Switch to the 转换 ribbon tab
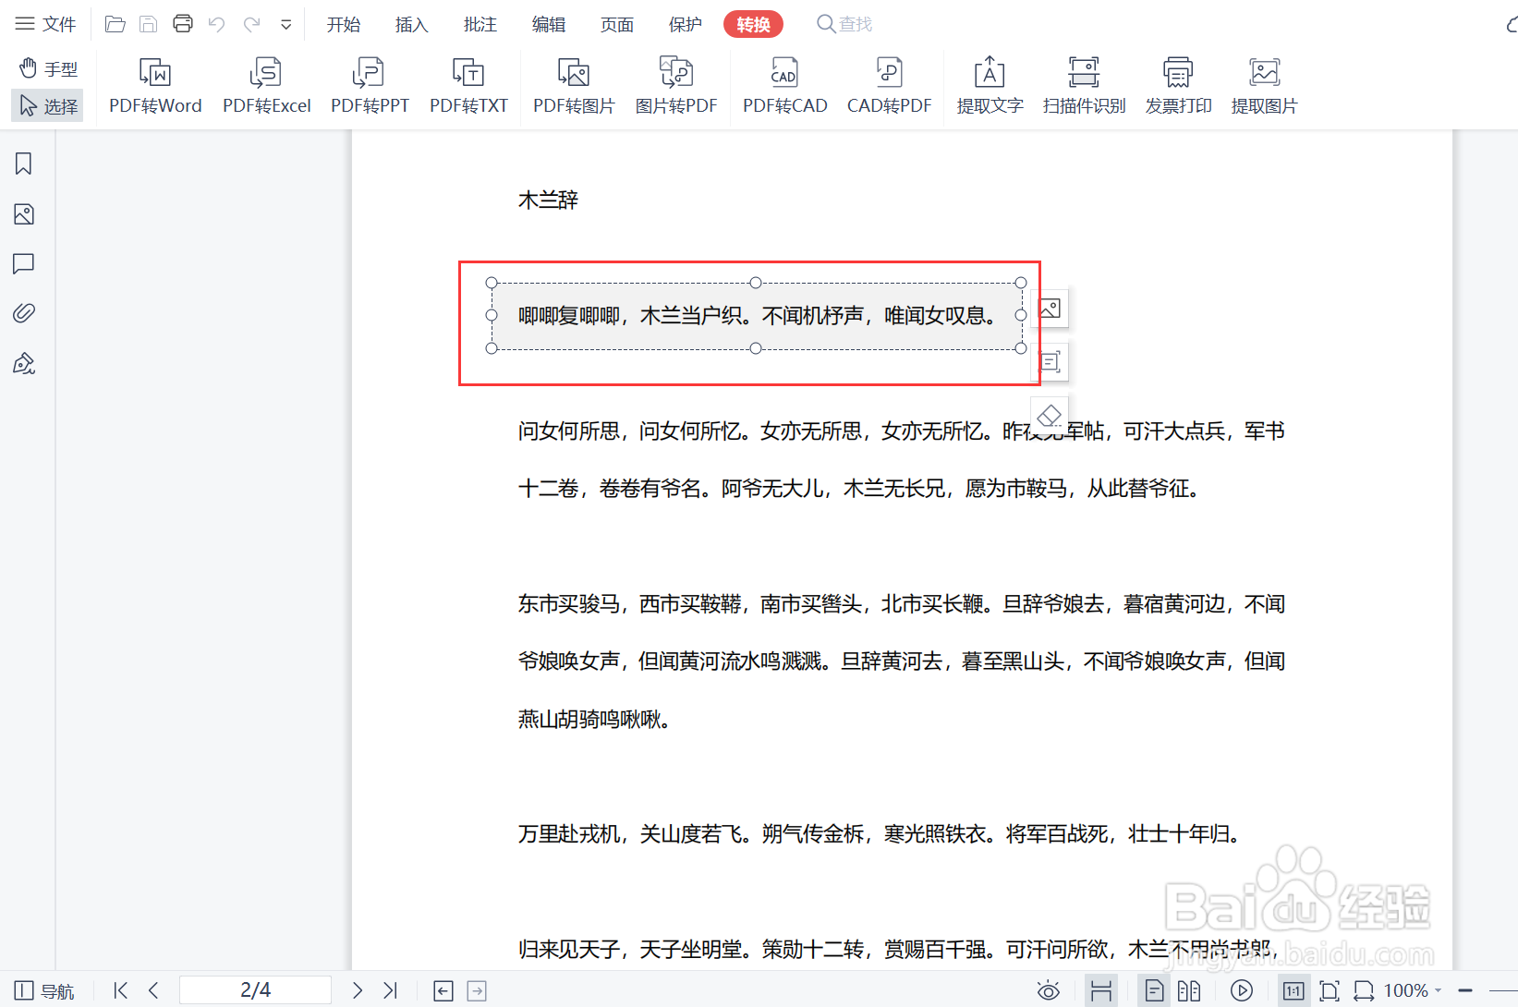Viewport: 1518px width, 1007px height. tap(753, 24)
